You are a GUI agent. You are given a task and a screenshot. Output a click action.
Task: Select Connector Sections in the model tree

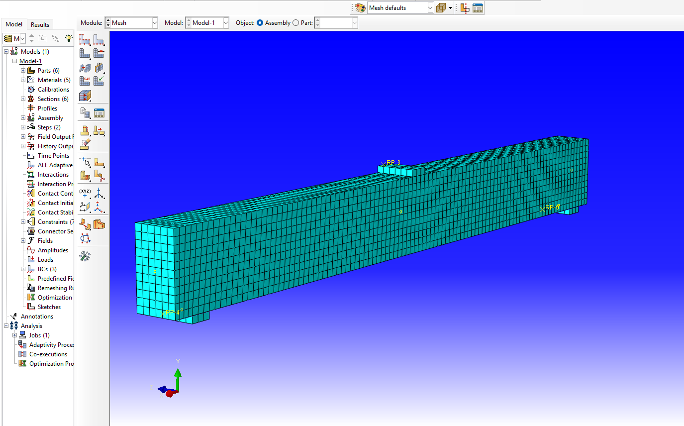click(55, 231)
